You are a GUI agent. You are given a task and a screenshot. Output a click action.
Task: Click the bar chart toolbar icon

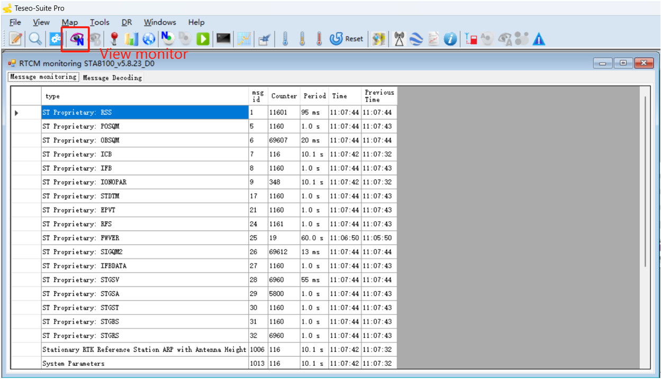(131, 39)
